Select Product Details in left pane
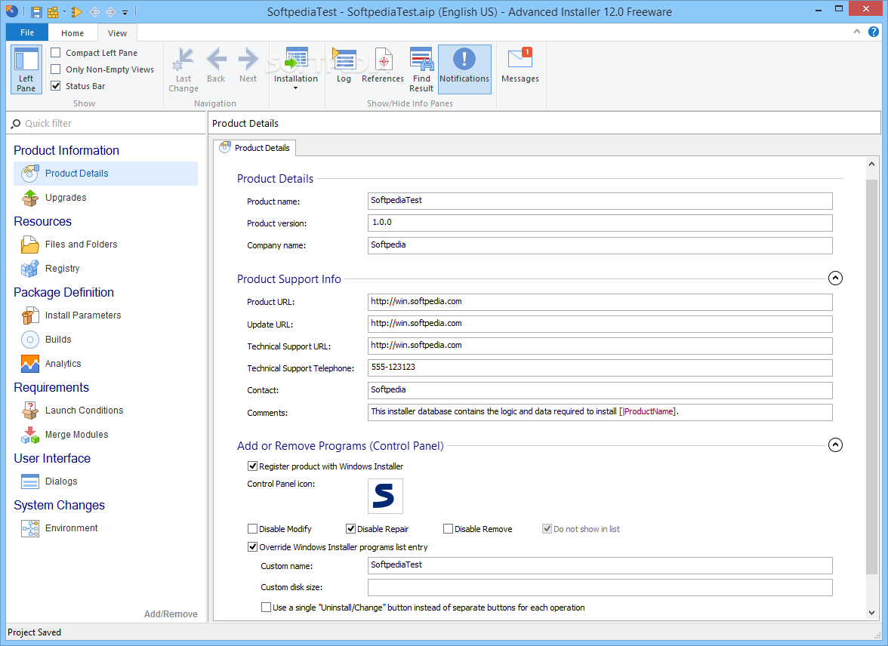 pos(106,174)
